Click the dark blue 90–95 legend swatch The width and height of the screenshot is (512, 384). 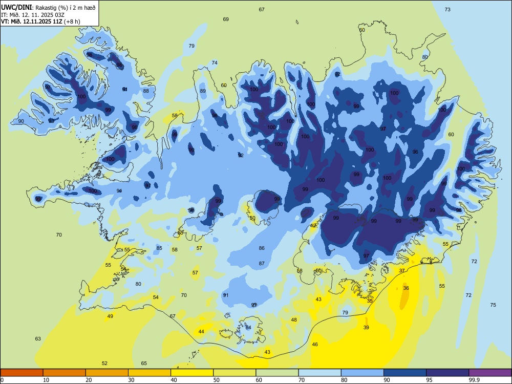pos(405,373)
